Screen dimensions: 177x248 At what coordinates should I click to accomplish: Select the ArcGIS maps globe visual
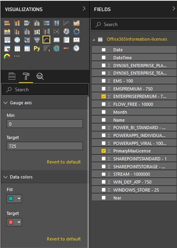point(56,49)
